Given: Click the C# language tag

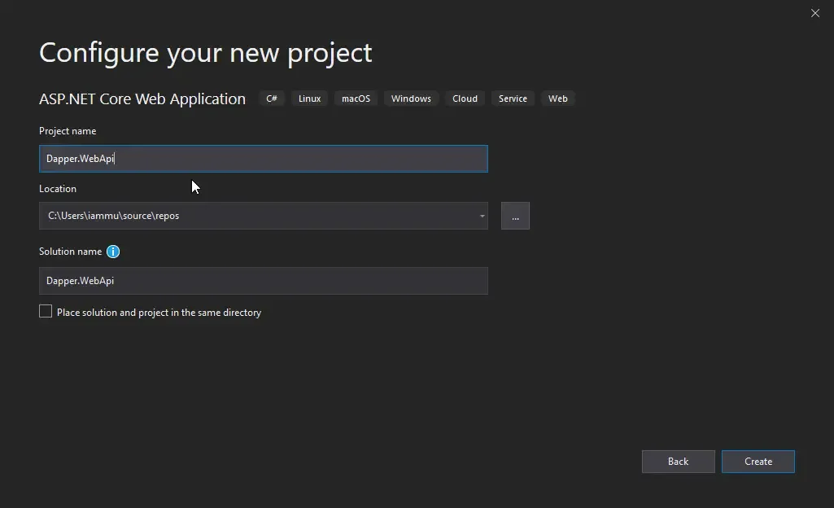Looking at the screenshot, I should pos(272,99).
